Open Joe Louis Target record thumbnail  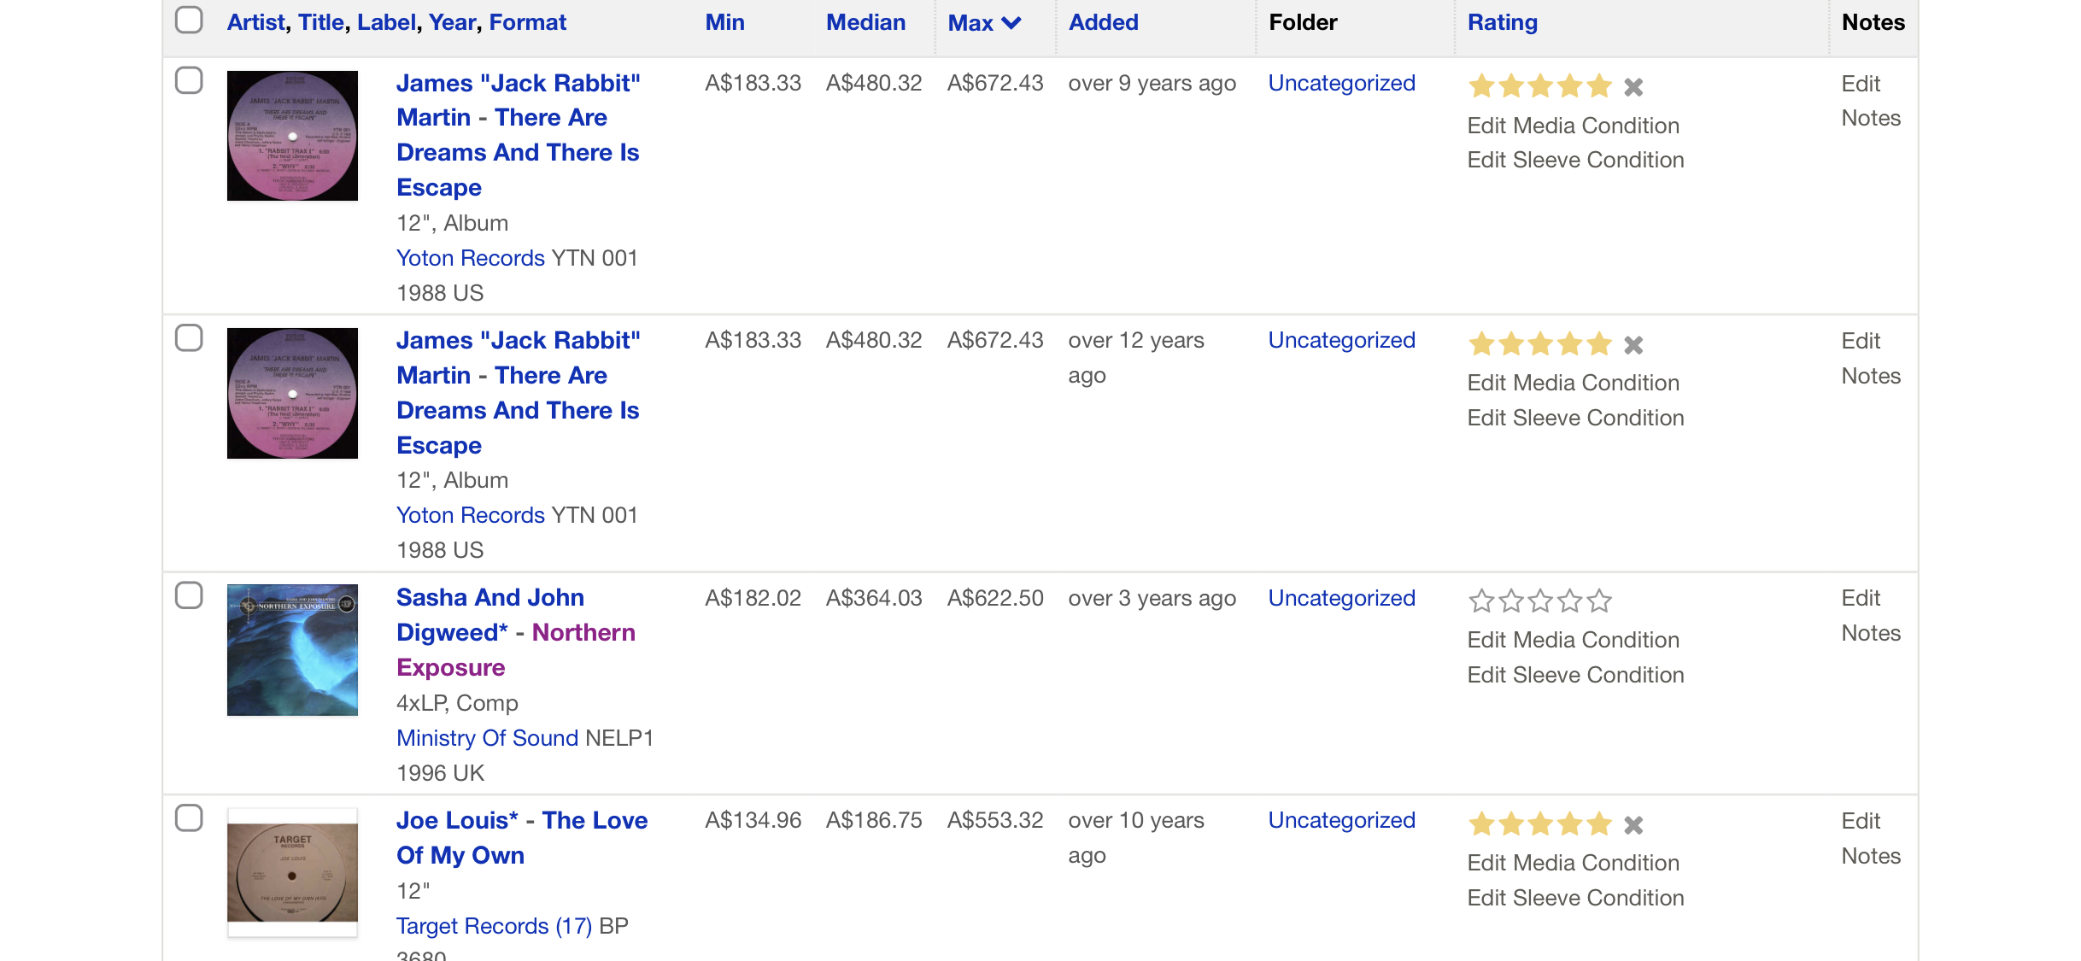coord(292,873)
